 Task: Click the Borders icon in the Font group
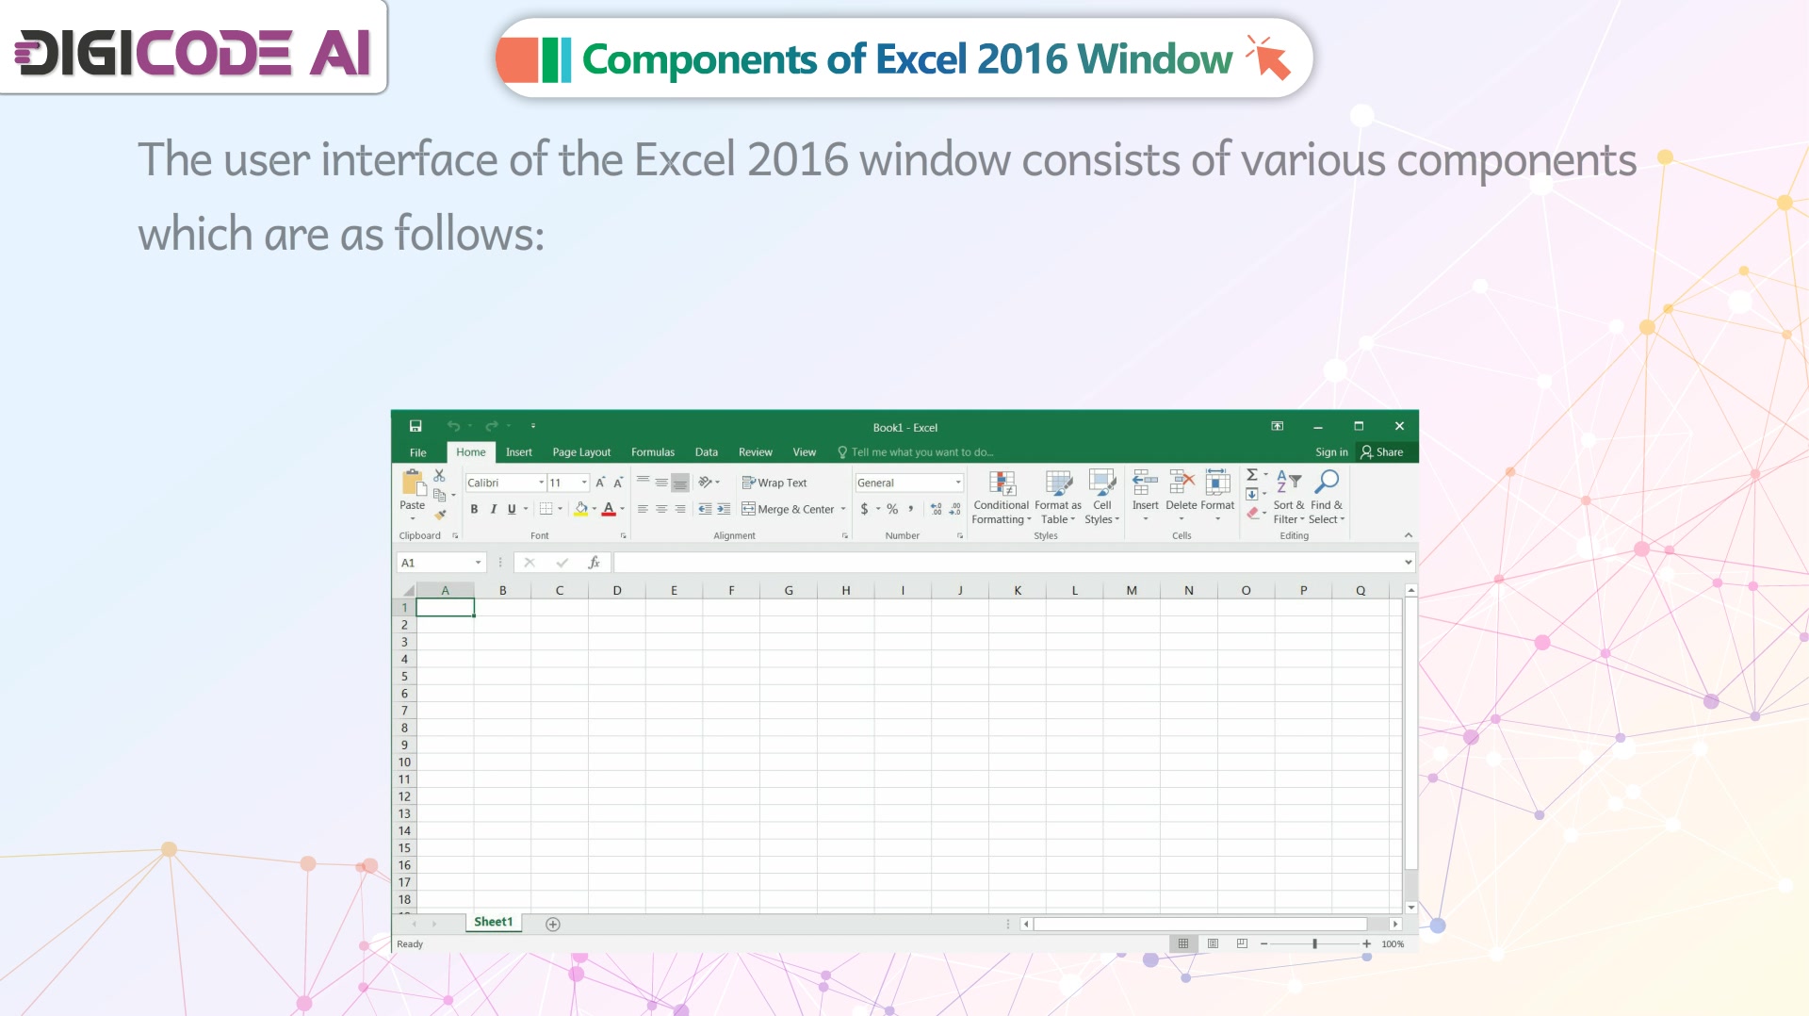pyautogui.click(x=546, y=509)
